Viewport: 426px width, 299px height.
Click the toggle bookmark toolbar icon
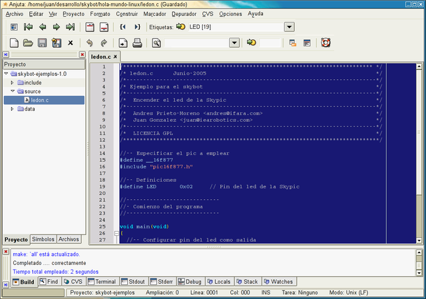[14, 27]
